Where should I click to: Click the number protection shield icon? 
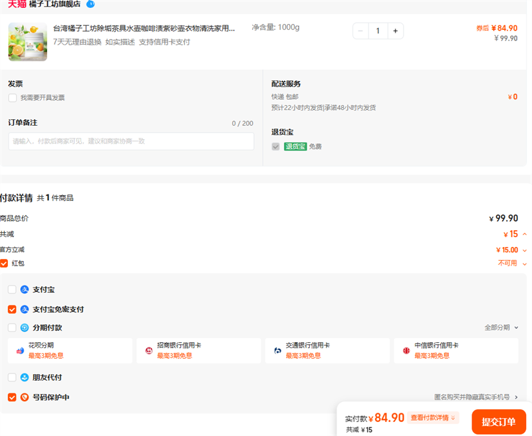click(x=25, y=397)
